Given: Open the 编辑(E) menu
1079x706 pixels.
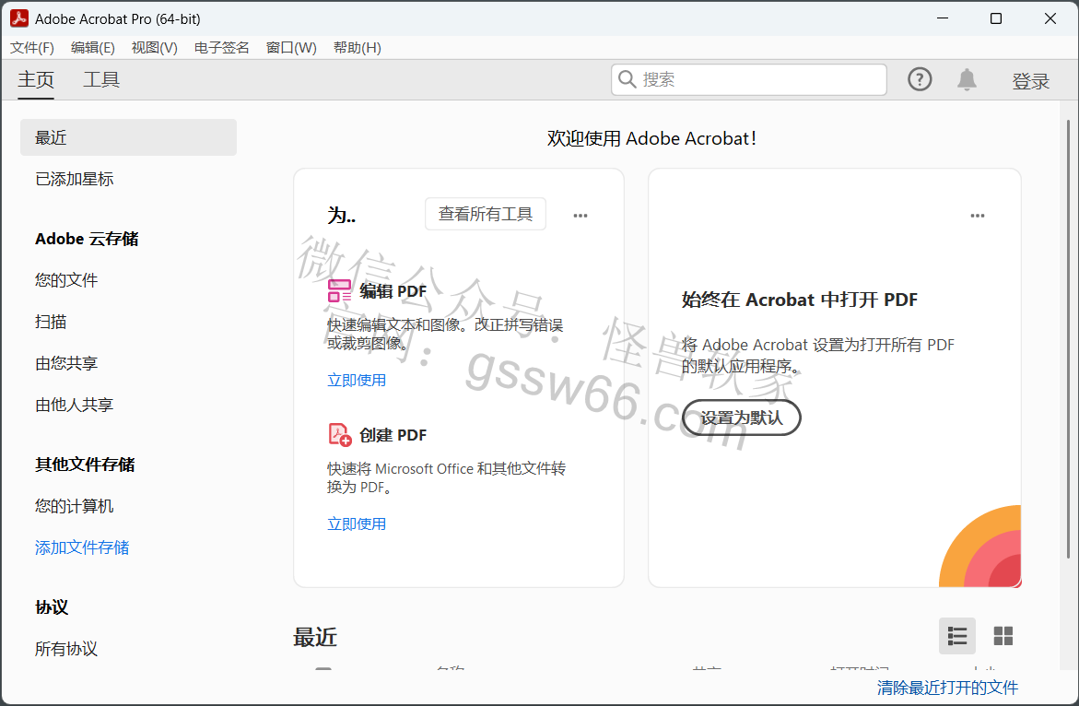Looking at the screenshot, I should pyautogui.click(x=93, y=48).
